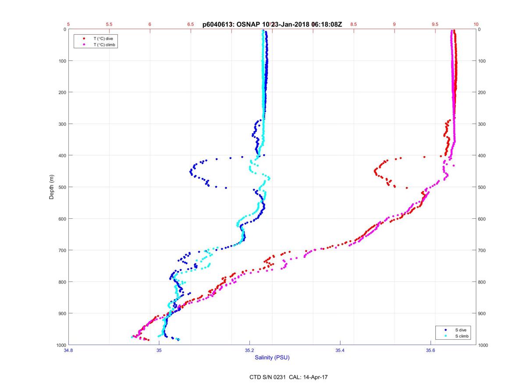Click the red '8.5' temperature tick label

[x=353, y=25]
